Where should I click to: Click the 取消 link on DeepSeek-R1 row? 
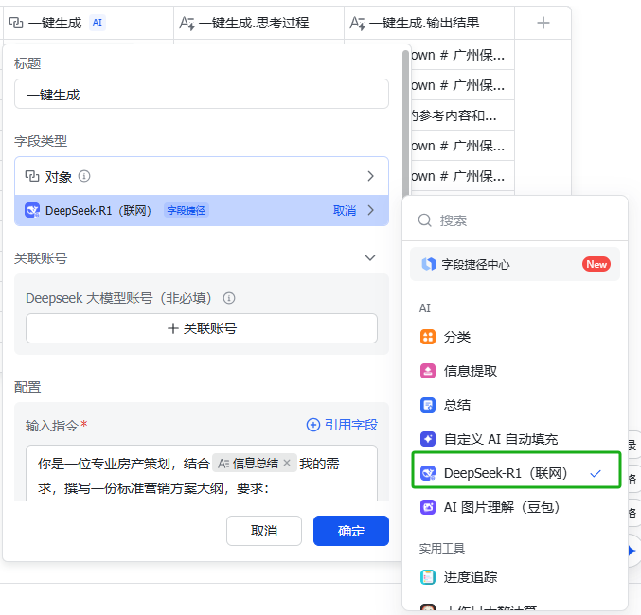[345, 210]
